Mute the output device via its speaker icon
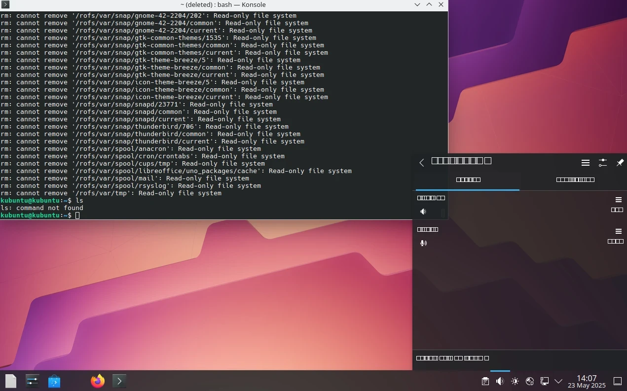Image resolution: width=627 pixels, height=391 pixels. 423,212
